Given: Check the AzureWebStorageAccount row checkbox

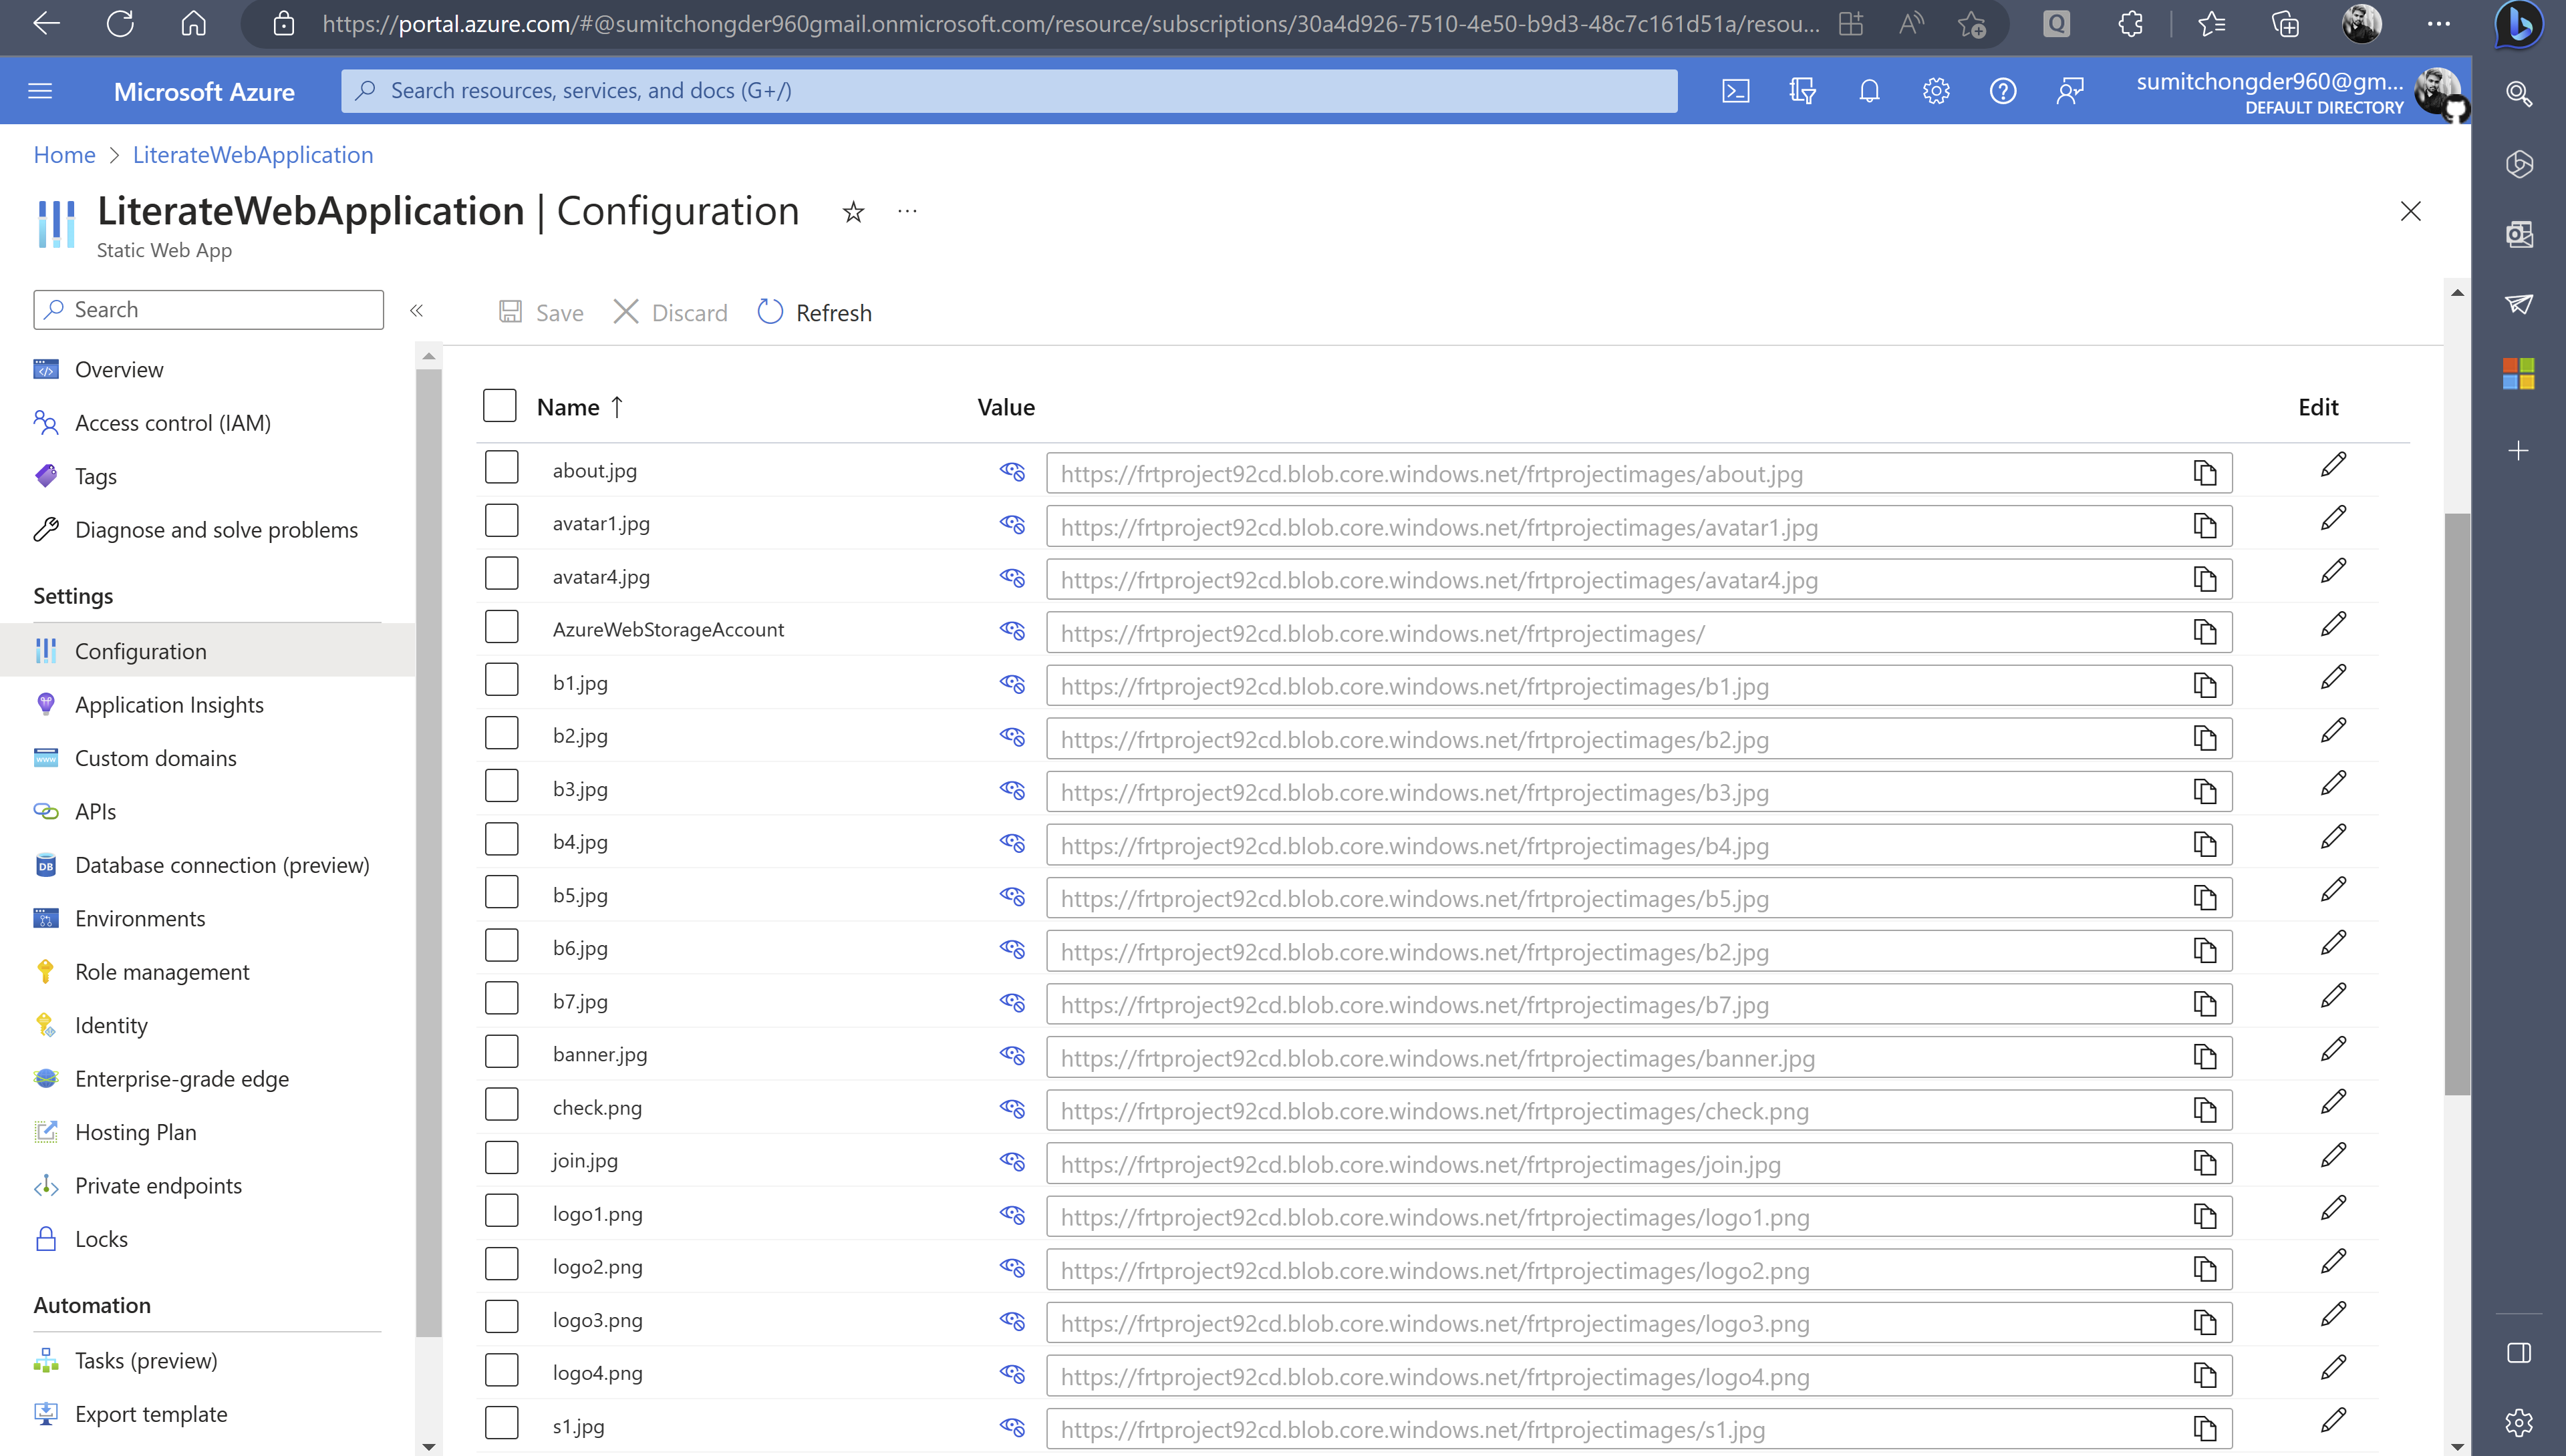Looking at the screenshot, I should pyautogui.click(x=501, y=626).
